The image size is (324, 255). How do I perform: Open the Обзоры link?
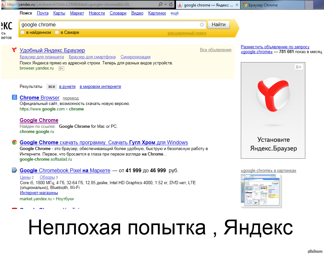point(47,177)
